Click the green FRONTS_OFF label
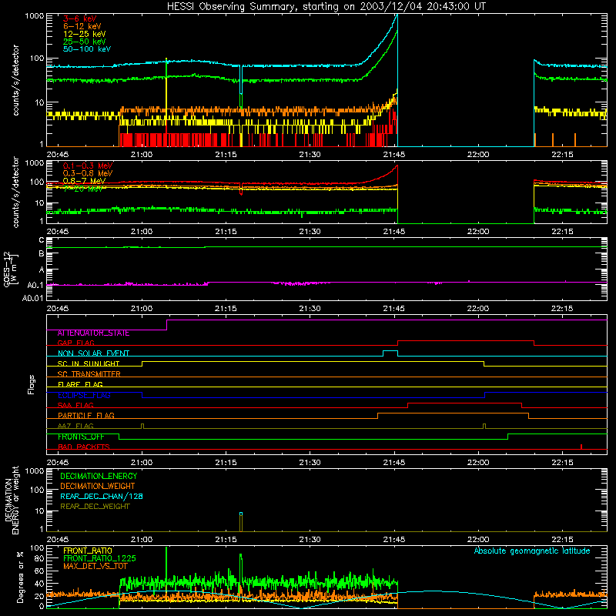616x616 pixels. point(81,437)
